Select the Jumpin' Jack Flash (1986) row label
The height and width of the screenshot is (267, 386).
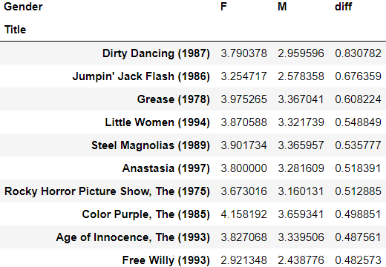click(141, 76)
